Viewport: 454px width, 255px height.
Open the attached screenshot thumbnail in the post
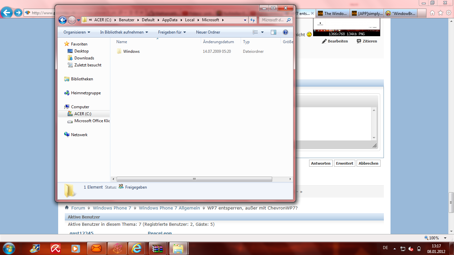346,27
